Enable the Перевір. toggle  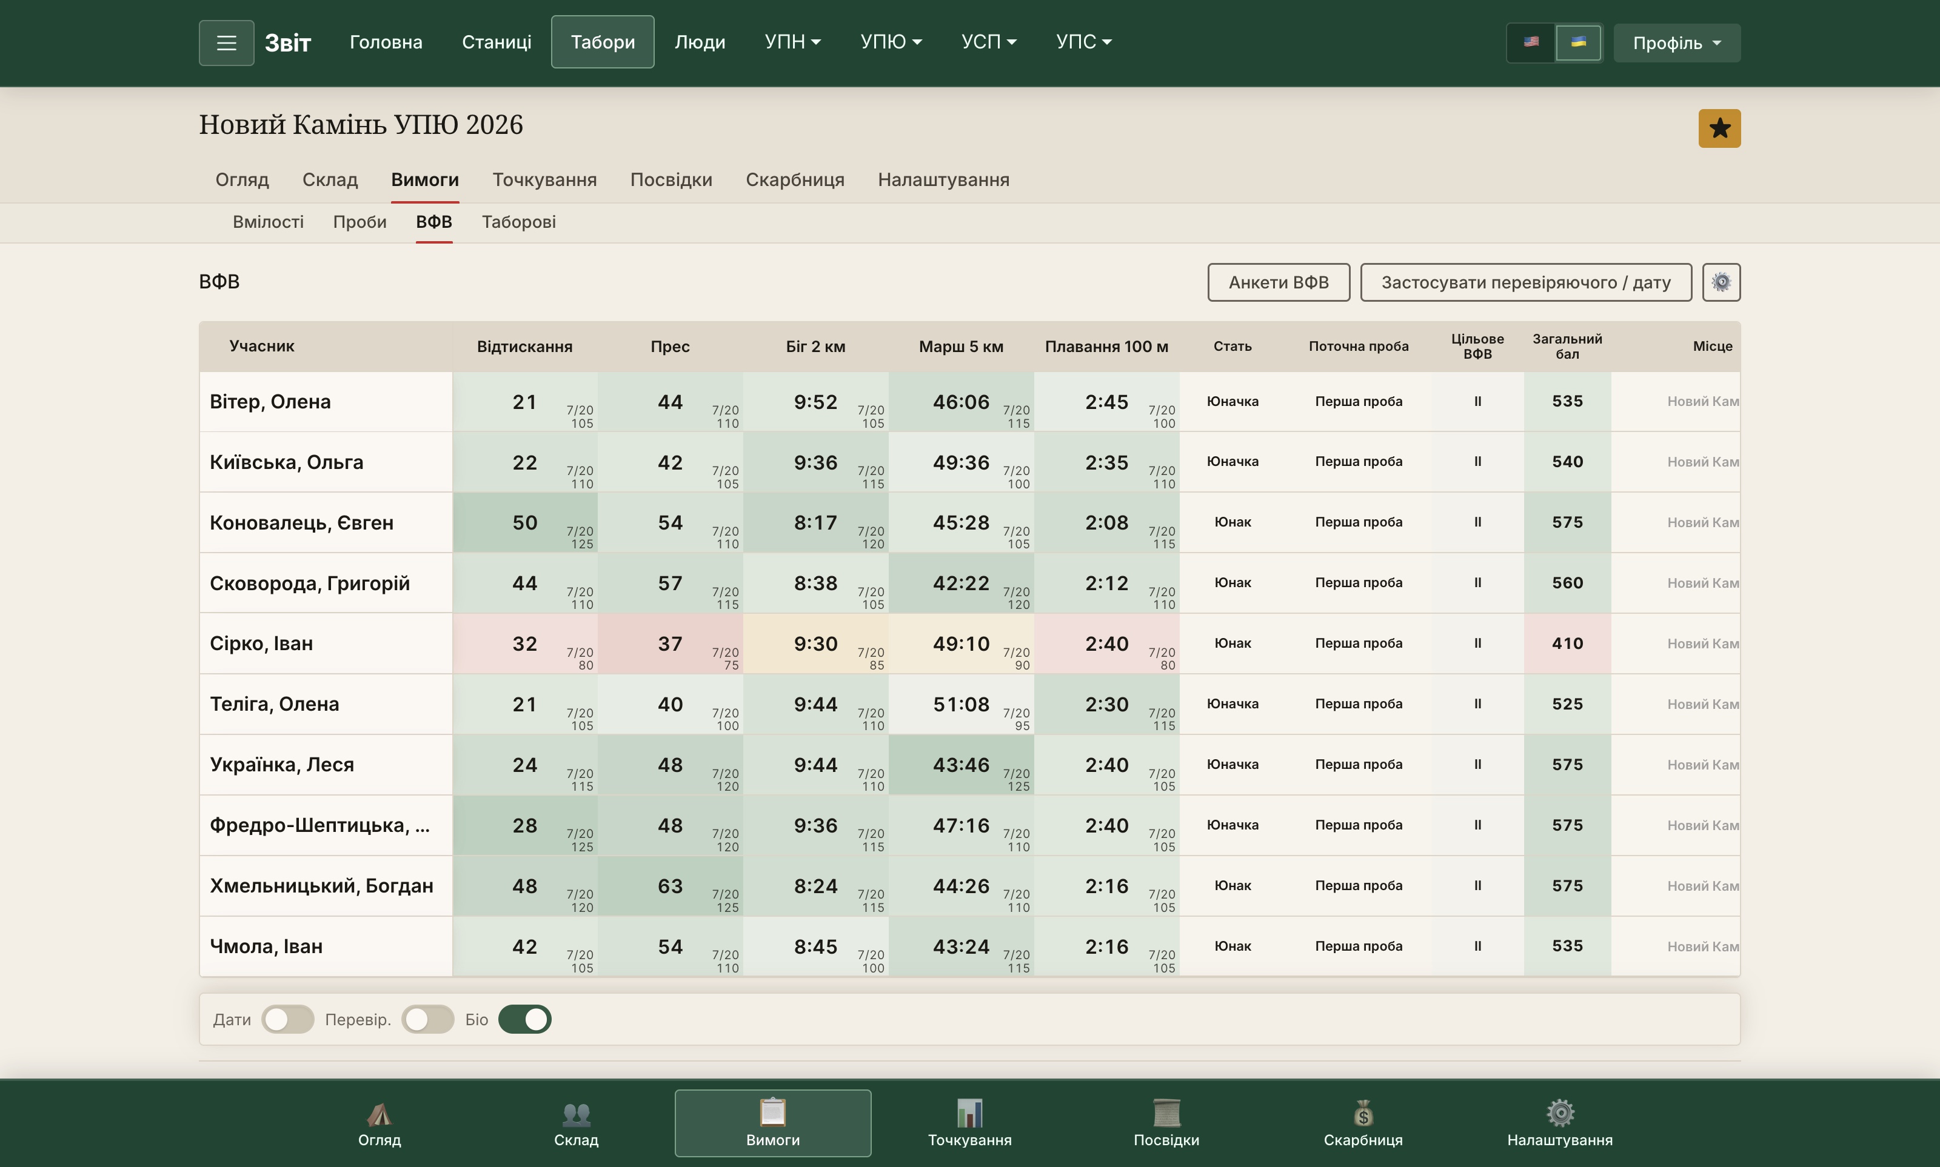pyautogui.click(x=428, y=1019)
